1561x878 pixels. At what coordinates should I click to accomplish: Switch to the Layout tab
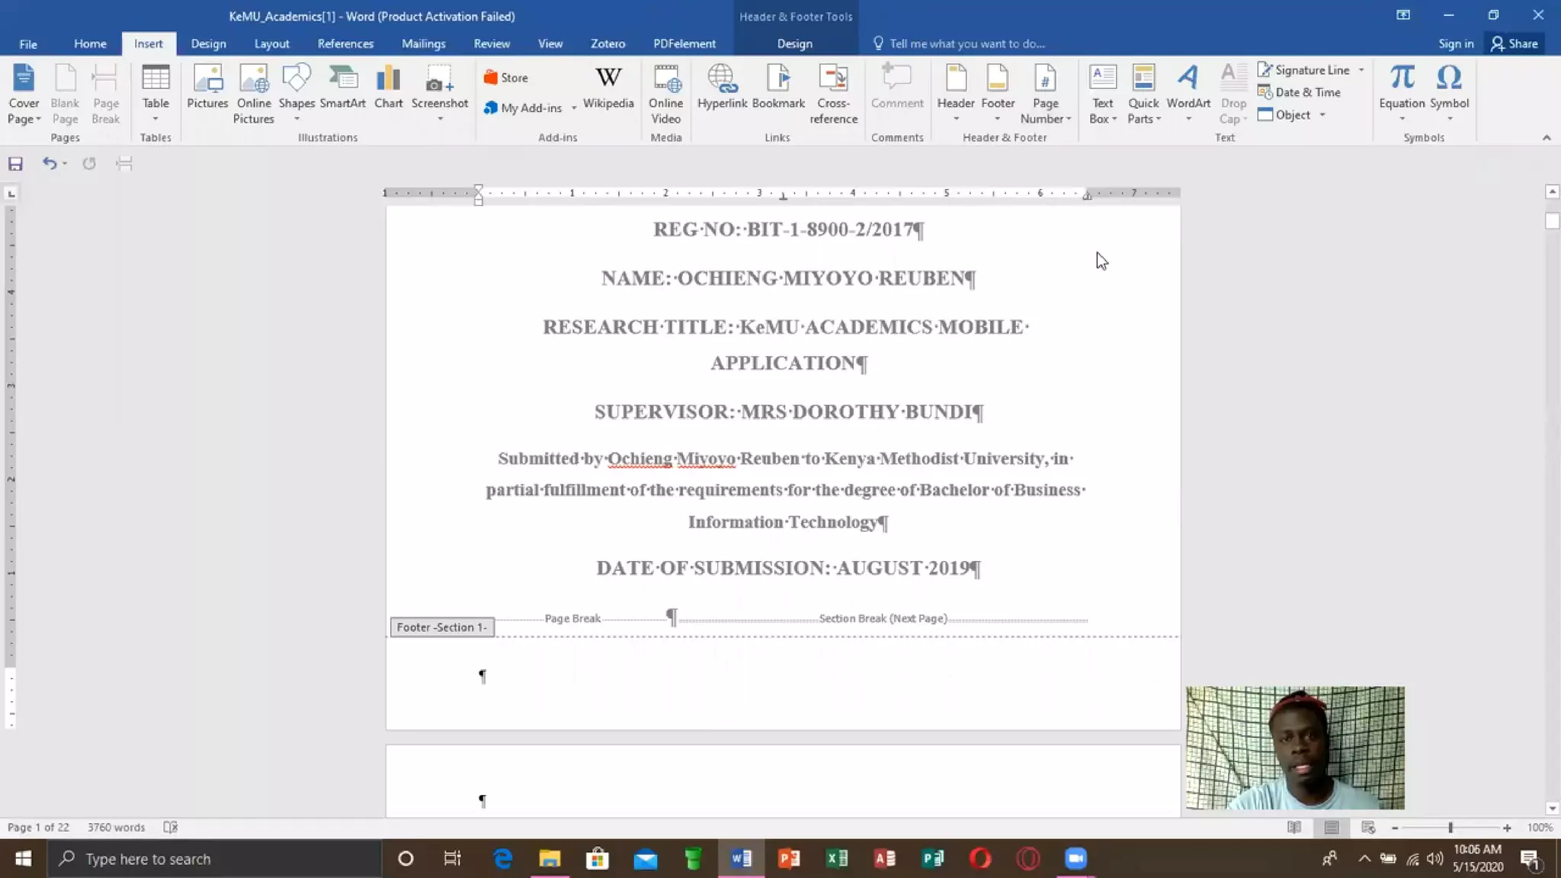[271, 43]
